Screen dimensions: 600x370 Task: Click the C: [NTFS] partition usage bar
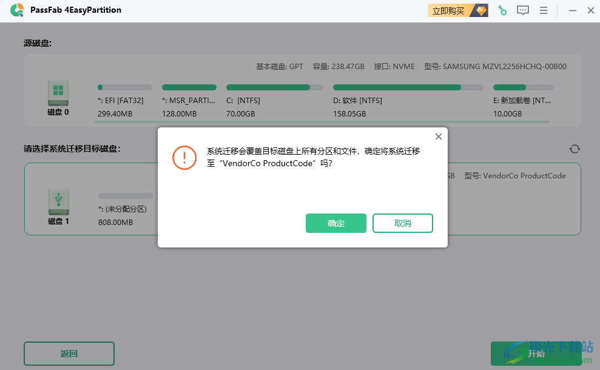pos(274,87)
